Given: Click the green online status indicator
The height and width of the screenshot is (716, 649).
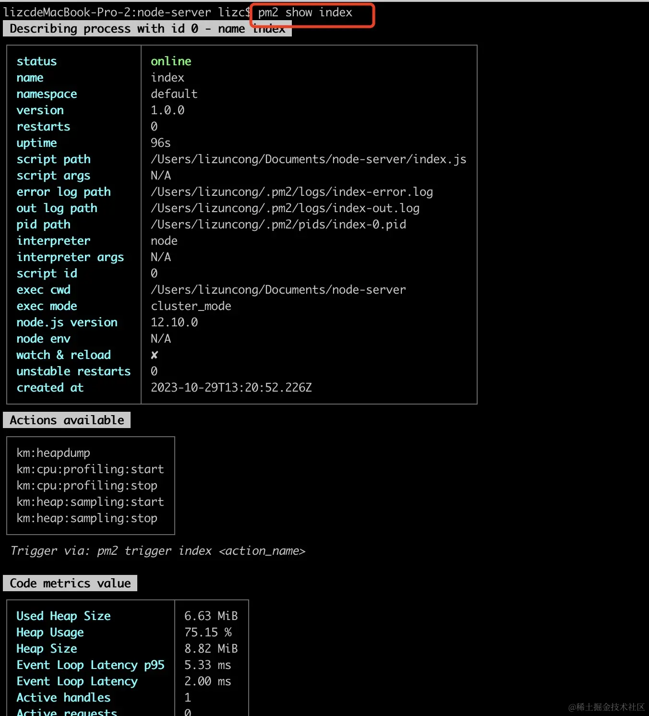Looking at the screenshot, I should click(171, 61).
